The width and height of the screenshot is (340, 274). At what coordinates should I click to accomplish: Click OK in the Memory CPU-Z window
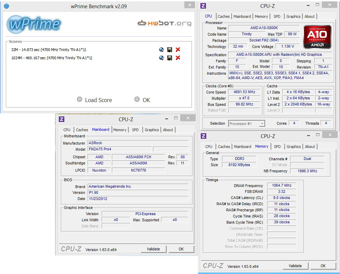point(323,266)
